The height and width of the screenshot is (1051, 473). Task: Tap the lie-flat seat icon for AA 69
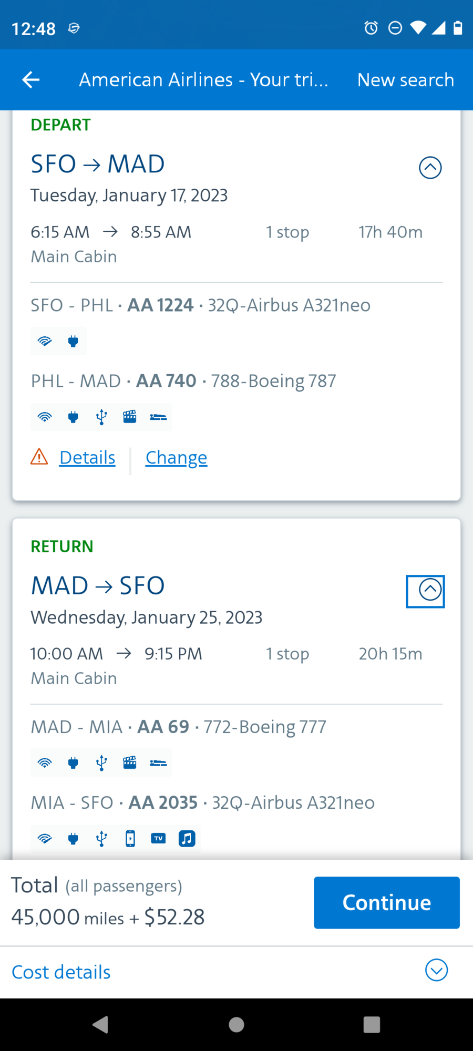(x=158, y=763)
